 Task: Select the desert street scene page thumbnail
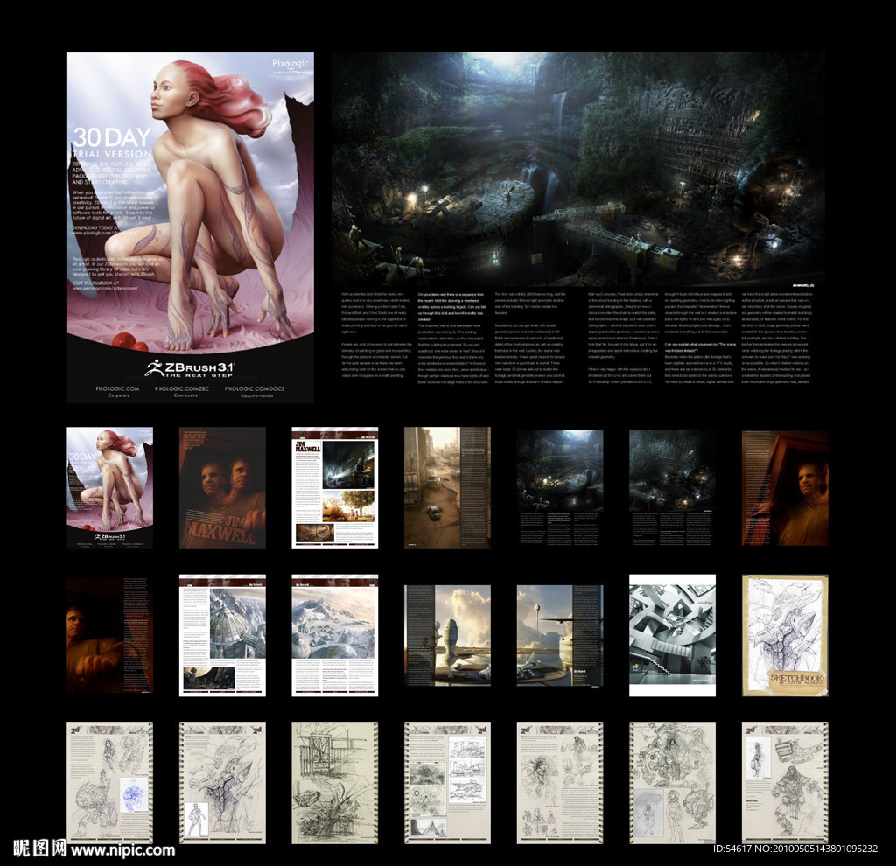click(x=447, y=488)
